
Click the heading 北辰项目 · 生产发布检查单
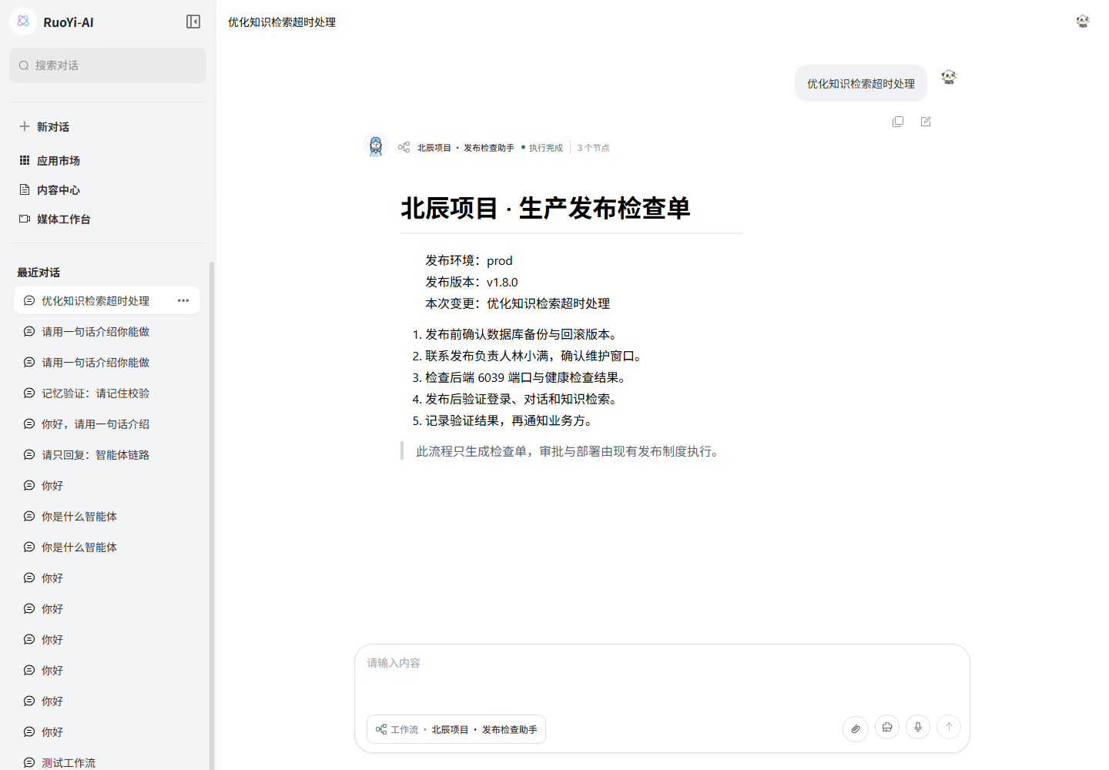(545, 208)
